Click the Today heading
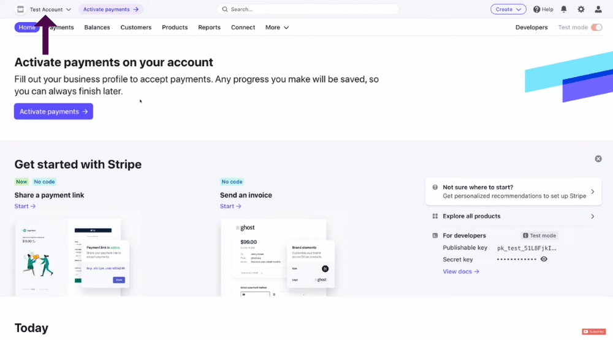Image resolution: width=613 pixels, height=340 pixels. [31, 328]
